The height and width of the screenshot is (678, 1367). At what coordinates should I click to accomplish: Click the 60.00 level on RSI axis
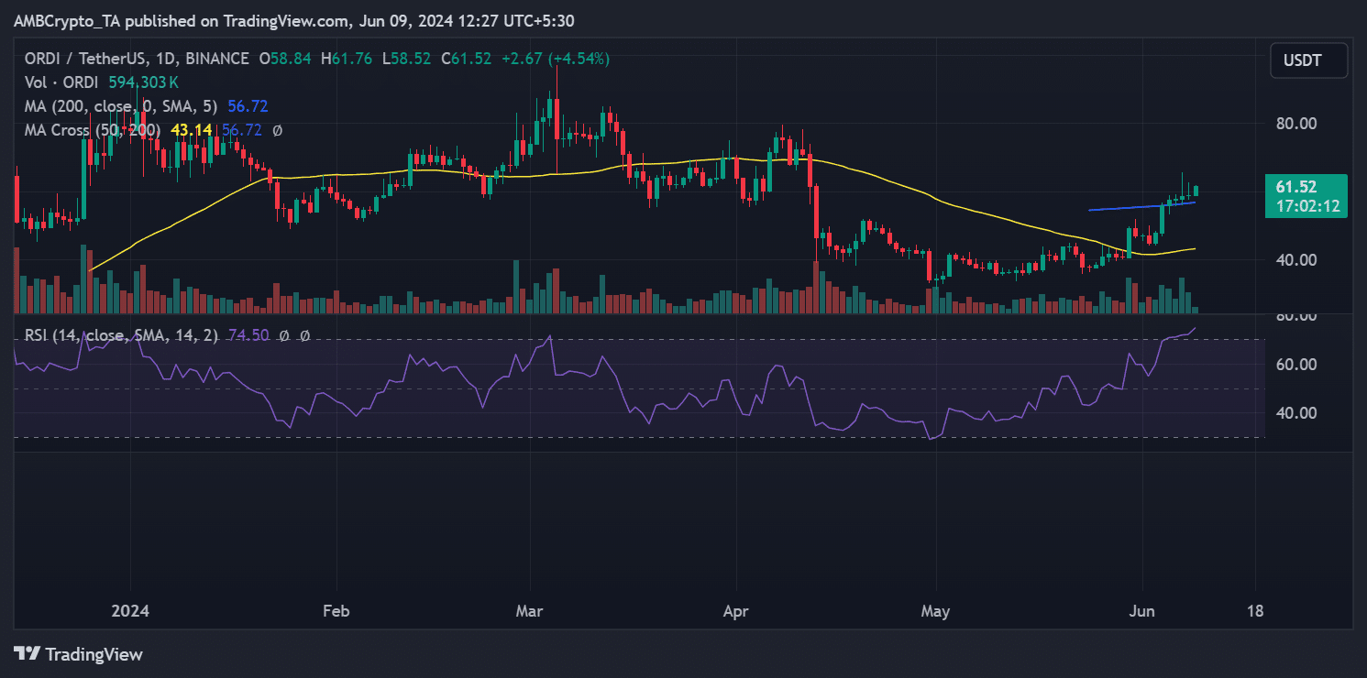tap(1295, 364)
